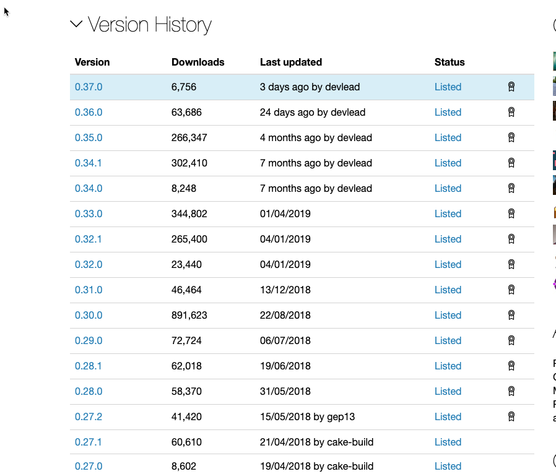
Task: Select the signed badge beside version 0.35.0
Action: (511, 138)
